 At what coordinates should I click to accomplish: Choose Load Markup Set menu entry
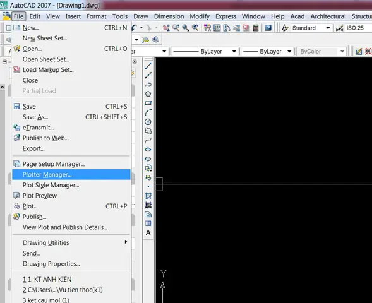(71, 69)
